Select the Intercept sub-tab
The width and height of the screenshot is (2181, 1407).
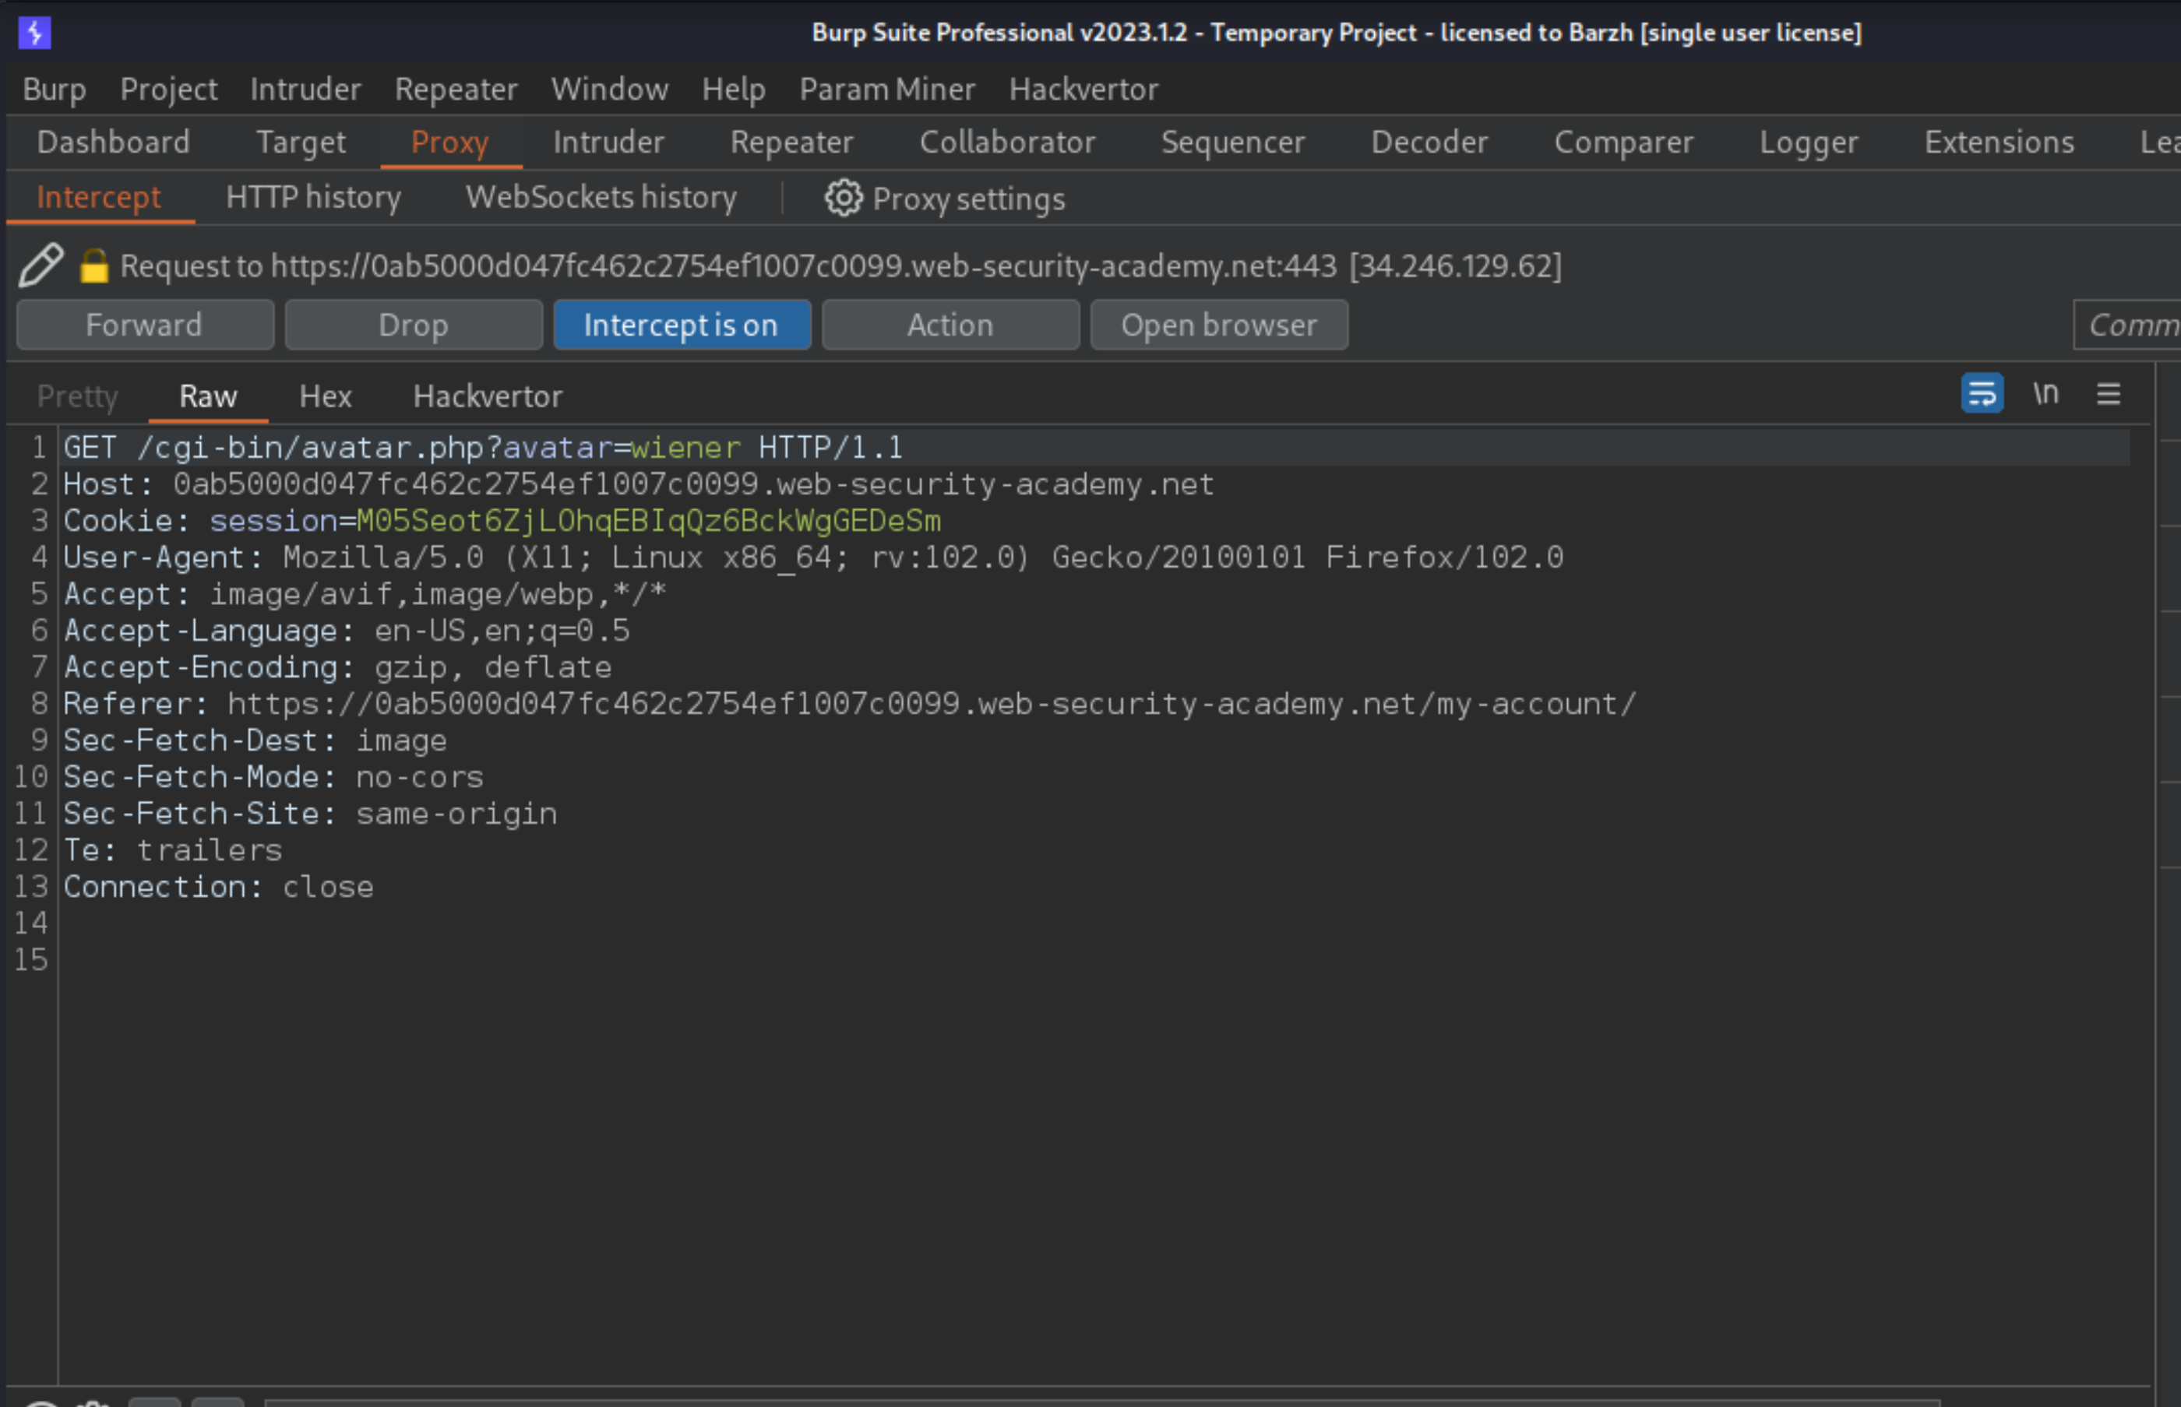point(99,197)
